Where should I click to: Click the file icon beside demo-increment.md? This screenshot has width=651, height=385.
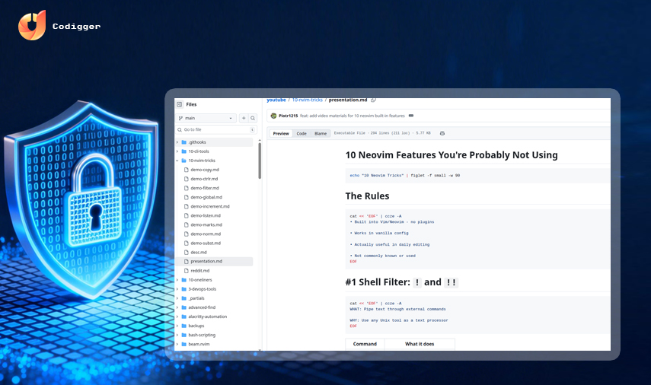click(187, 206)
